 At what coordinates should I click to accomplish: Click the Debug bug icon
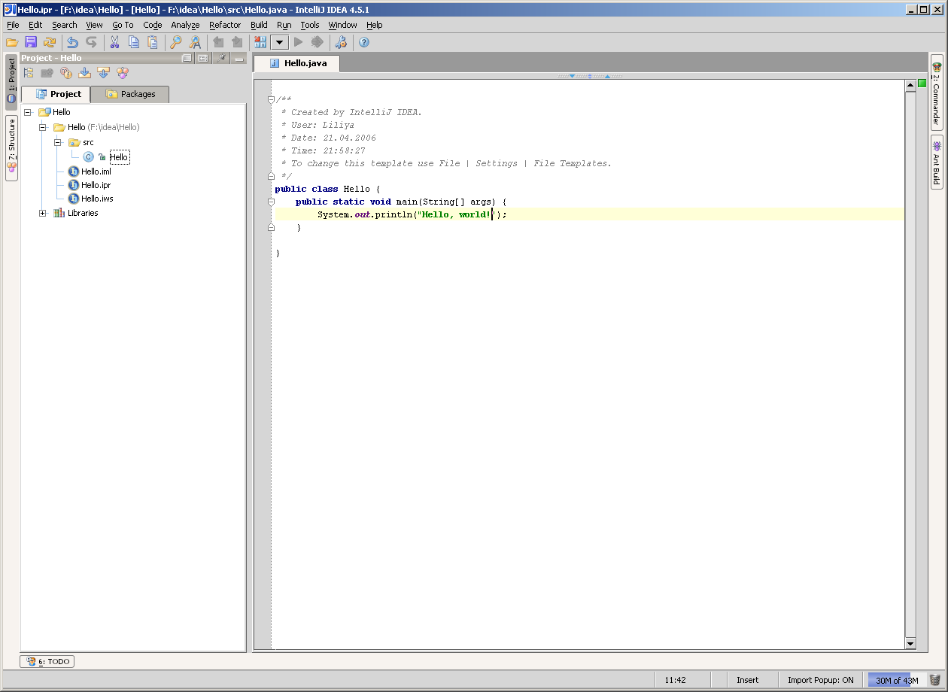pos(317,42)
